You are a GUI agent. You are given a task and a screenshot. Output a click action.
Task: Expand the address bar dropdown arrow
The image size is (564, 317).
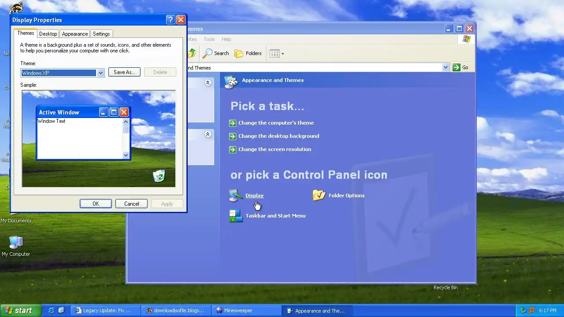445,67
